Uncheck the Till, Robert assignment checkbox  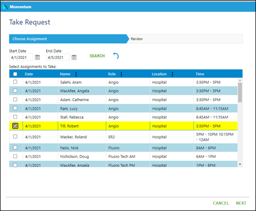15,126
